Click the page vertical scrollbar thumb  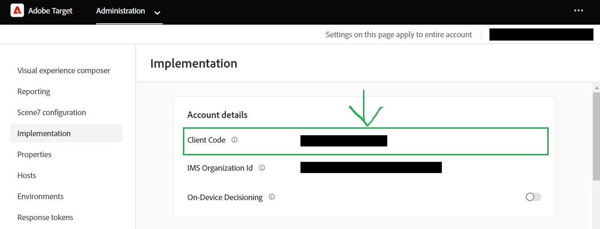(x=596, y=136)
